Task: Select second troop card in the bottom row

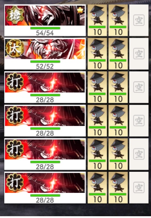Action: tap(118, 188)
